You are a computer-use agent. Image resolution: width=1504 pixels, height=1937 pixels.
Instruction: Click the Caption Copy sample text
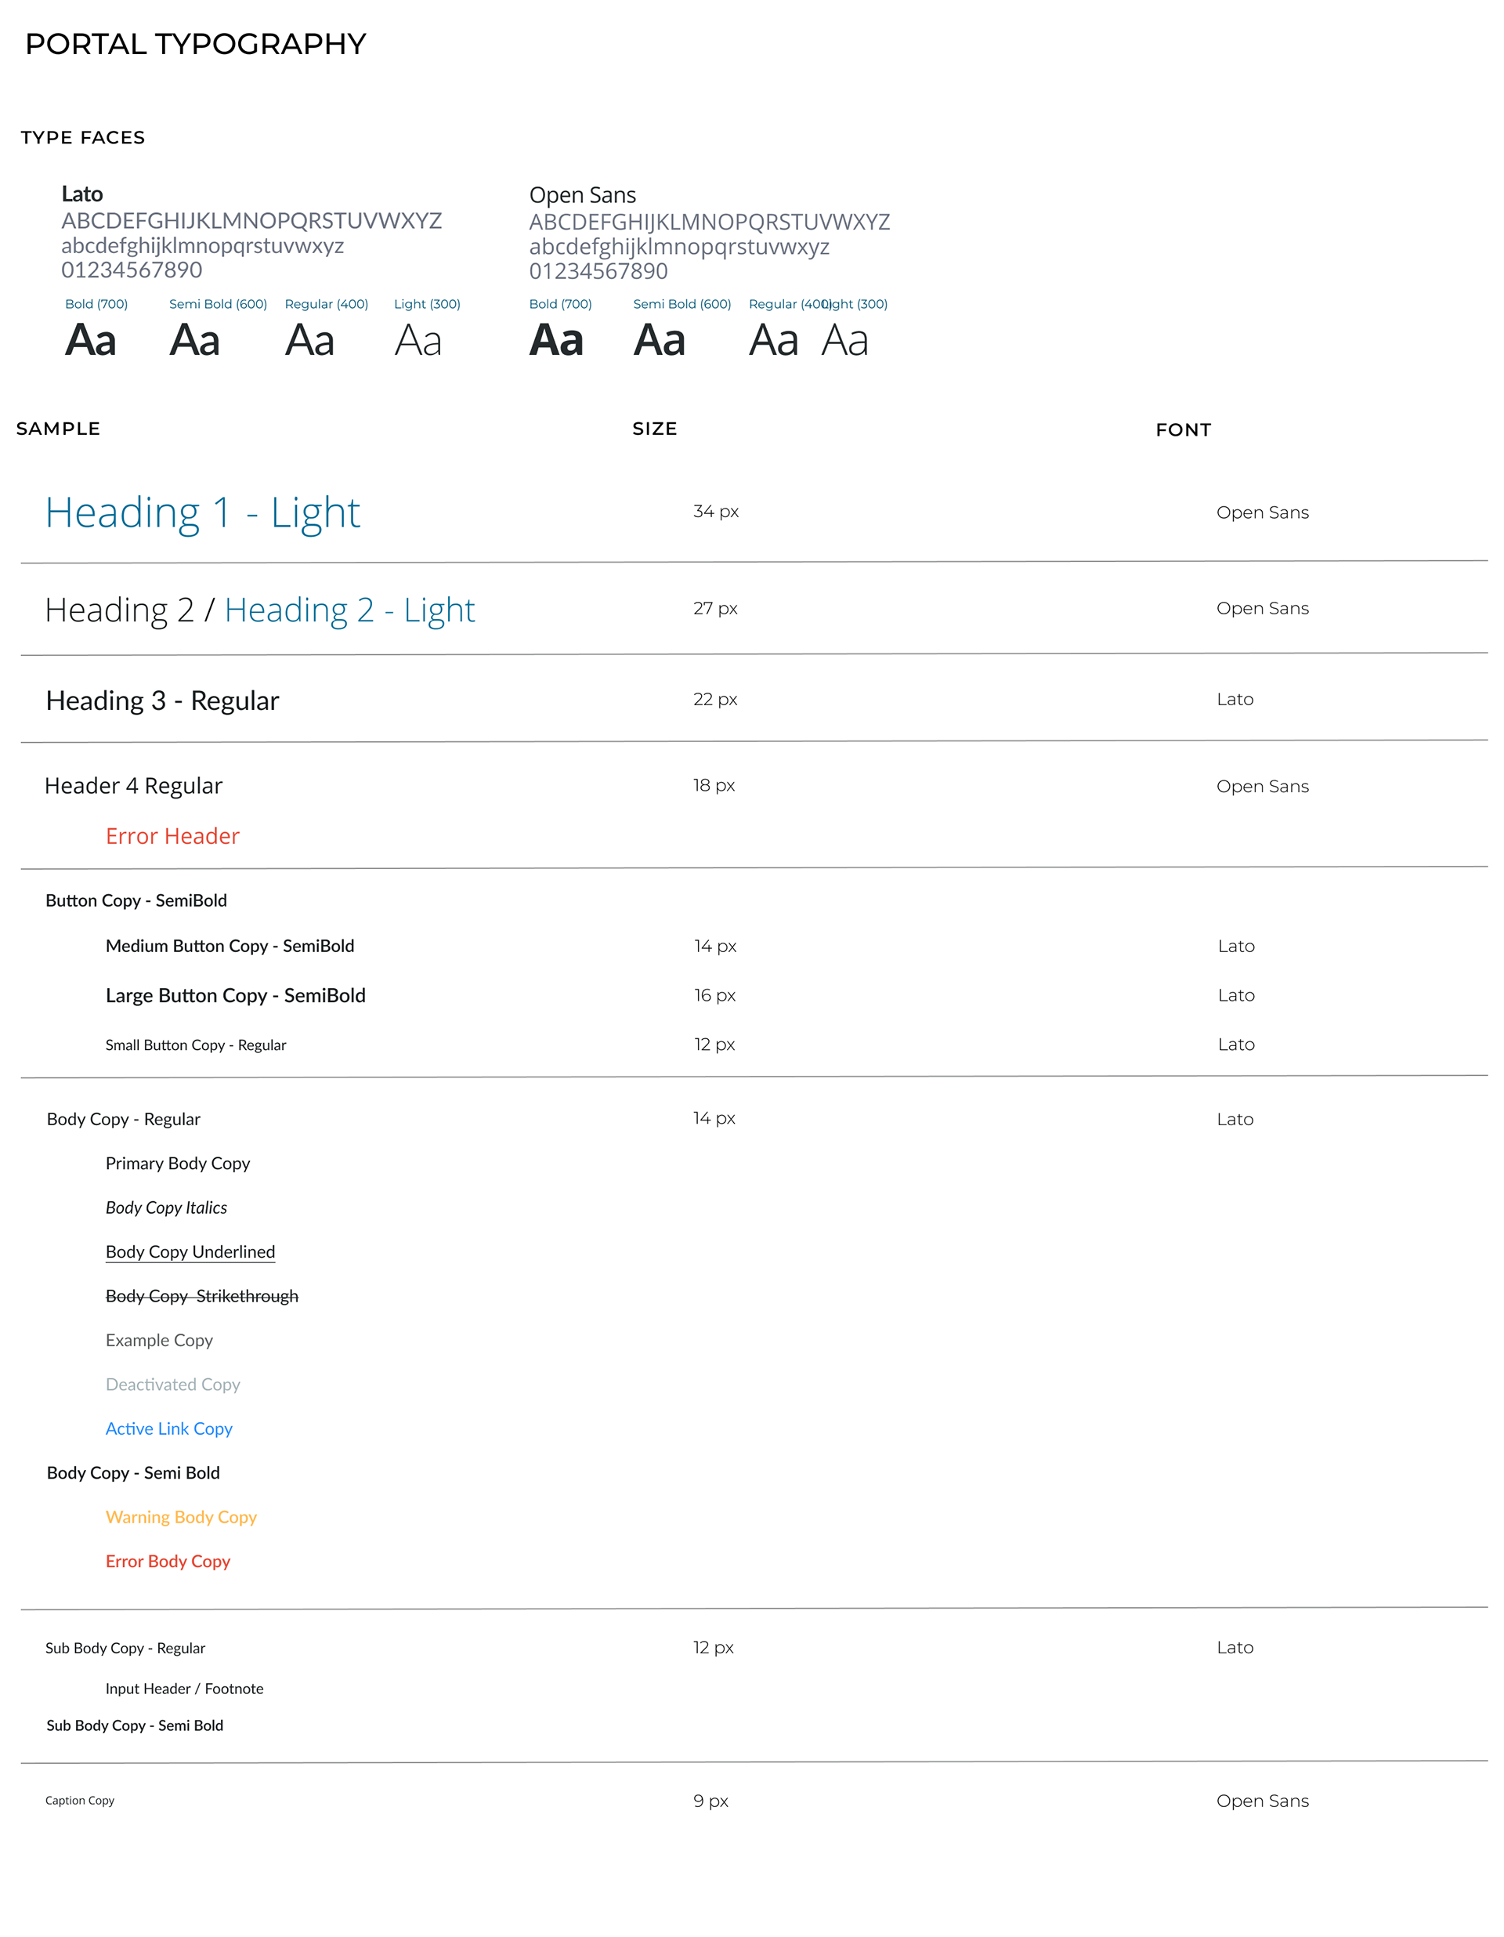[x=80, y=1801]
